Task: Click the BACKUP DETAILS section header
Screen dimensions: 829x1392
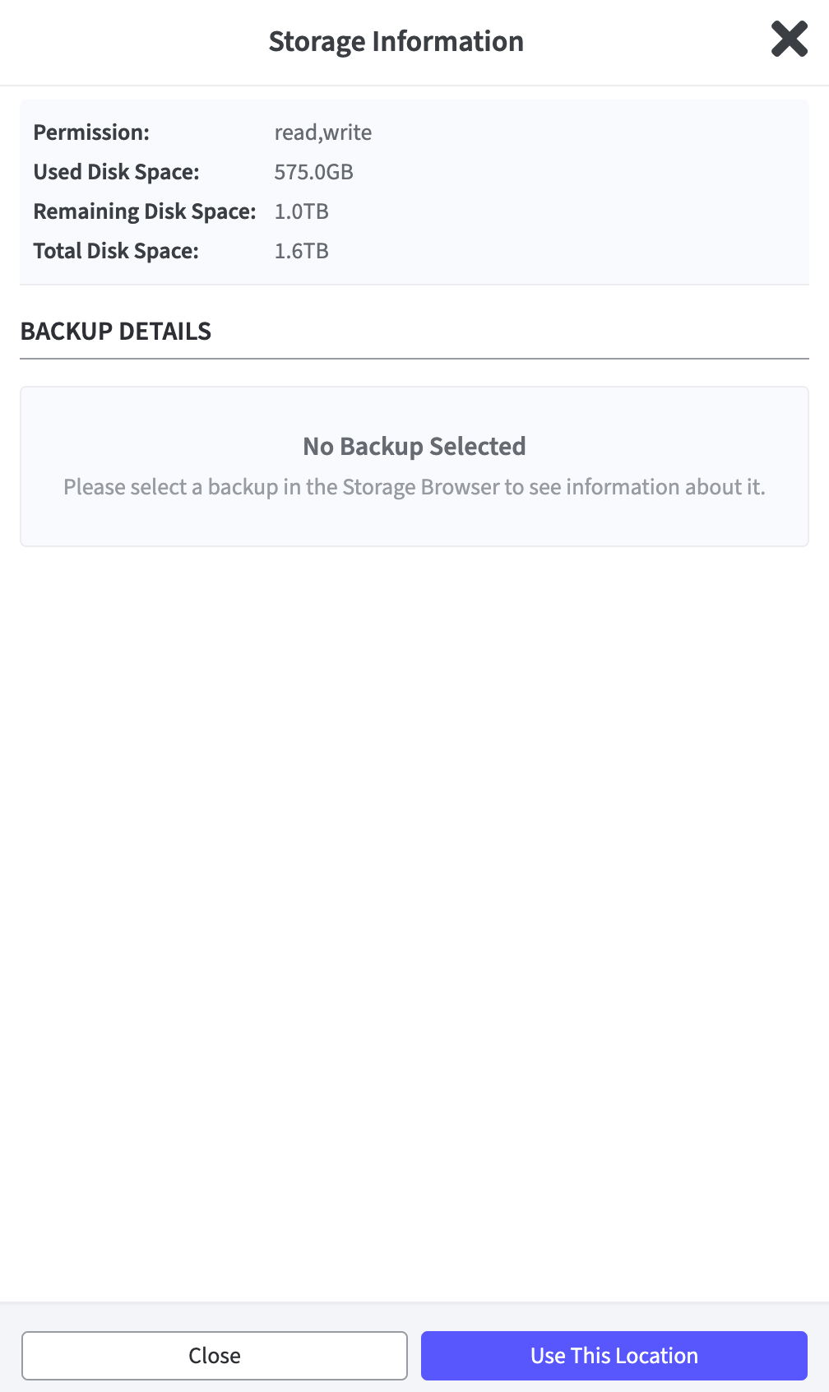Action: (116, 331)
